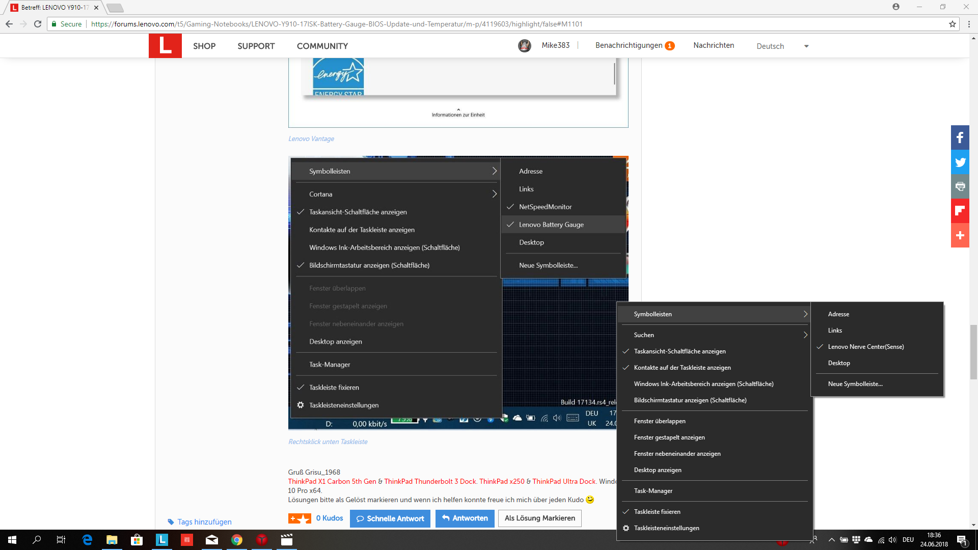
Task: Click the page vertical scrollbar thumb
Action: tap(973, 352)
